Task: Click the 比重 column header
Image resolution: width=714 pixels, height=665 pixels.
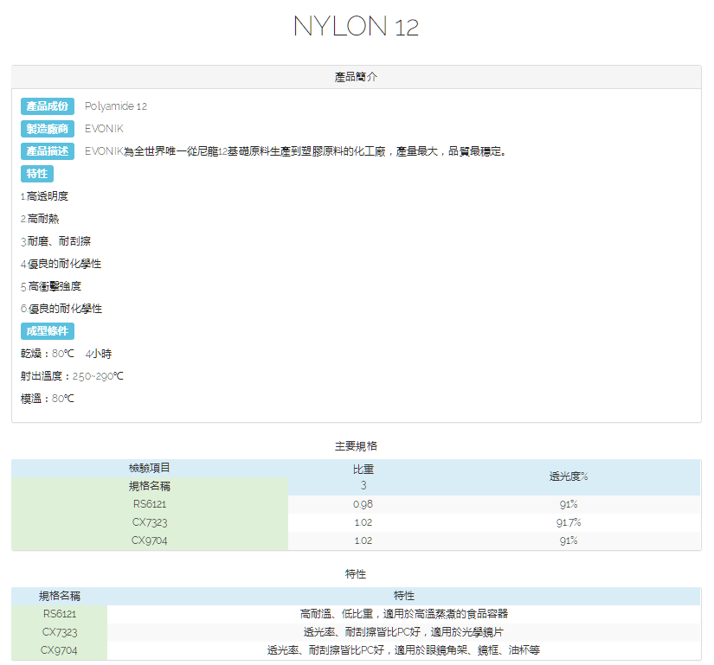Action: click(363, 470)
